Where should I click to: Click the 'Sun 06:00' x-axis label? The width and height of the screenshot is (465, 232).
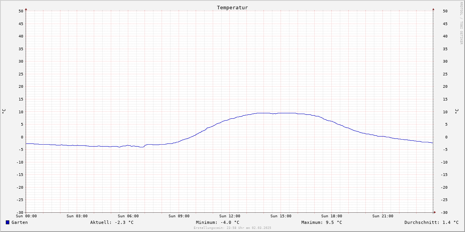(x=128, y=216)
